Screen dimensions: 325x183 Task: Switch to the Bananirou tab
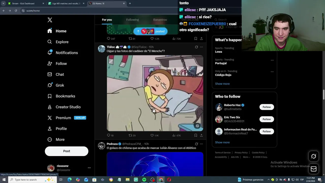click(x=160, y=20)
